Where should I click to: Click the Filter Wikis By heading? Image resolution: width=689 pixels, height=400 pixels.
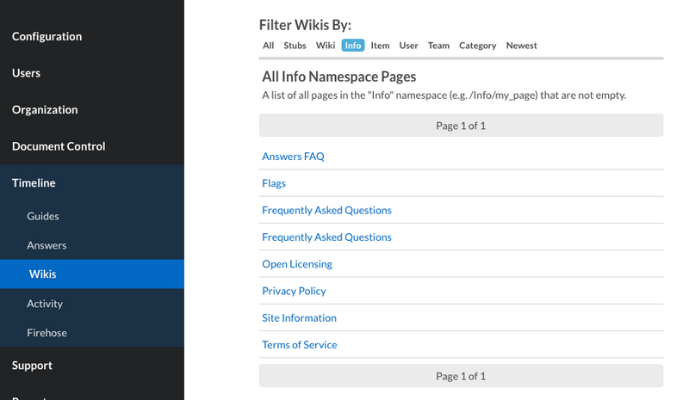[305, 25]
